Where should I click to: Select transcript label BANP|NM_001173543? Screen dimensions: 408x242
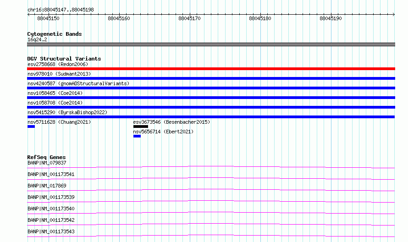tap(51, 231)
